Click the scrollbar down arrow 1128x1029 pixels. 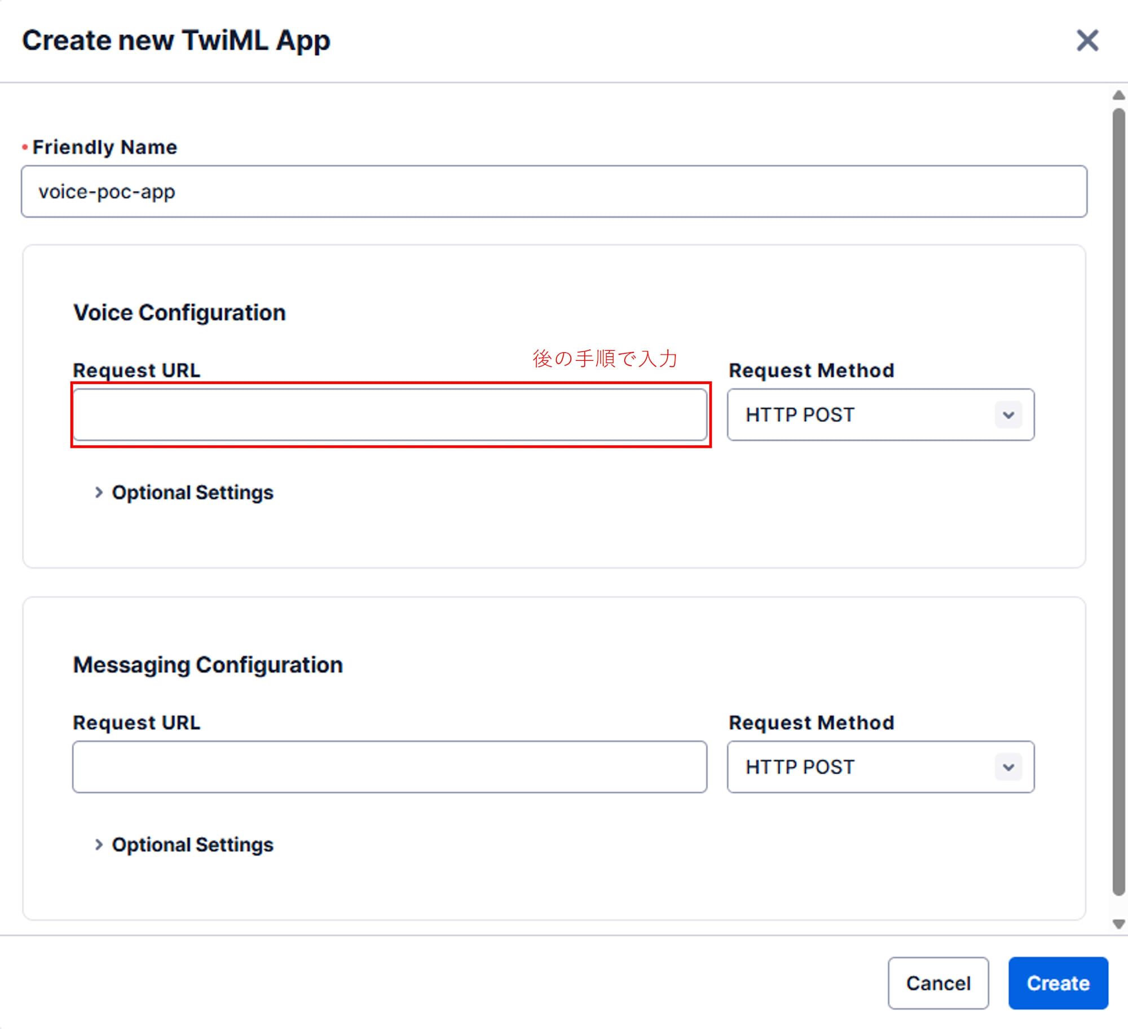tap(1119, 924)
